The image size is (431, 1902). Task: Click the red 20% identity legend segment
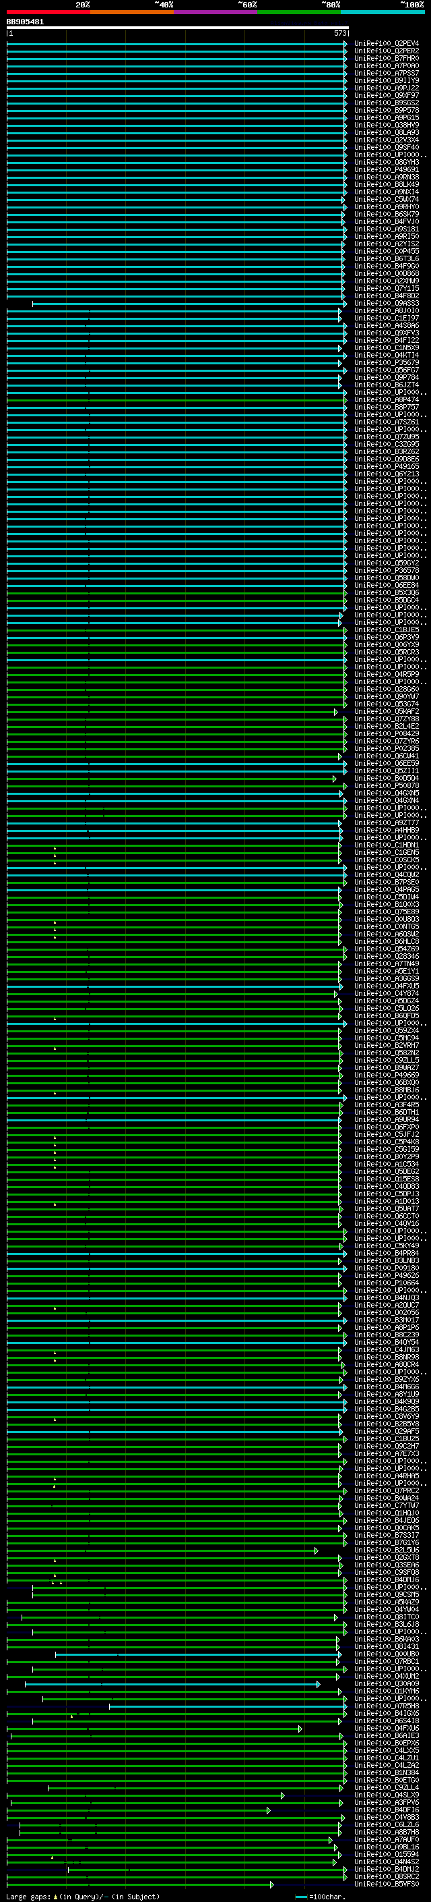[x=48, y=12]
